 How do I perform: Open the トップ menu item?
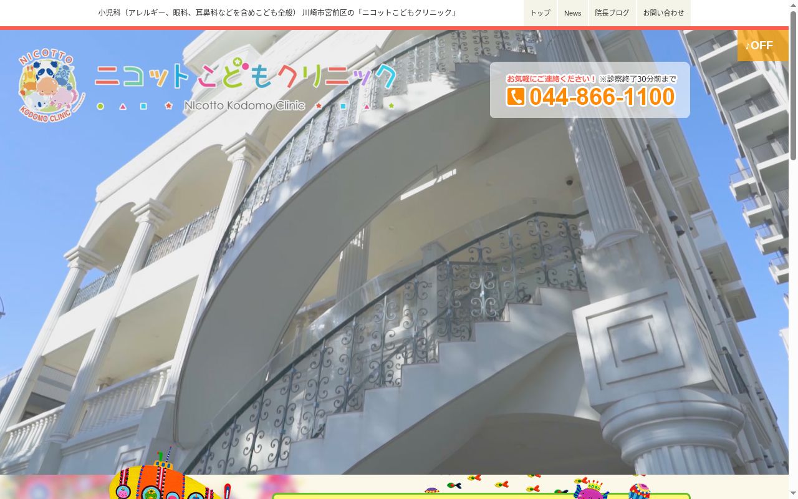(x=540, y=13)
